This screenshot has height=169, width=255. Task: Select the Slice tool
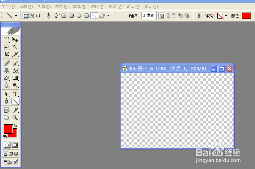point(15,54)
